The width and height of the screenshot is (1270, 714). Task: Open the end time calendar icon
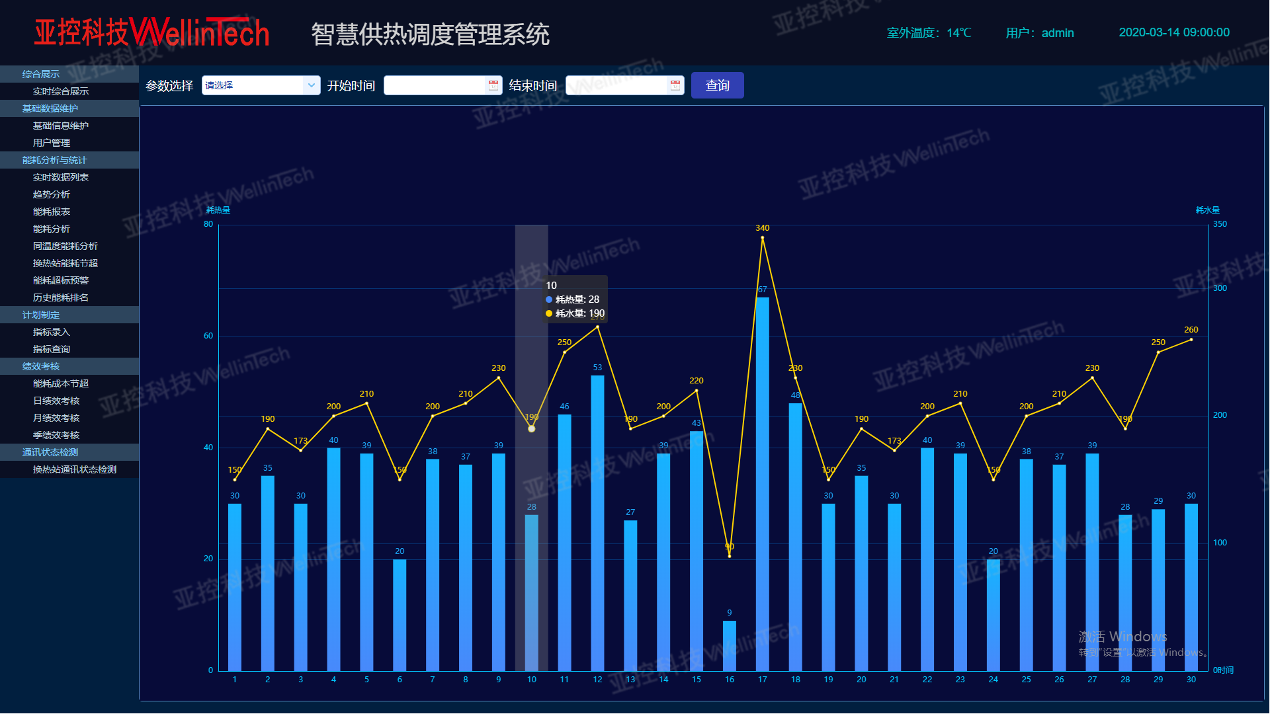coord(675,85)
